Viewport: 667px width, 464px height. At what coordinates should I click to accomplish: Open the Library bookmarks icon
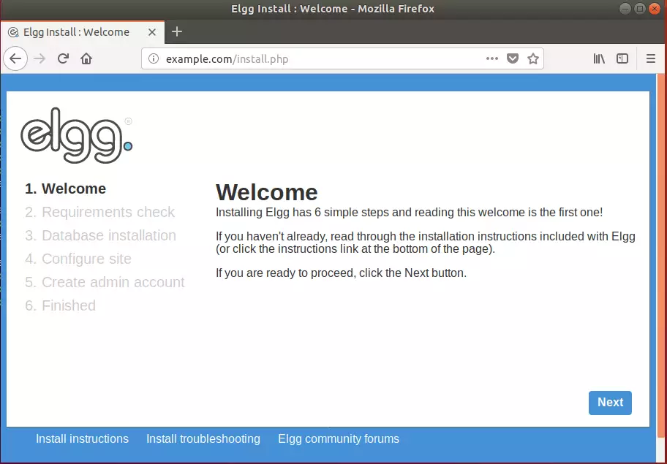(599, 58)
